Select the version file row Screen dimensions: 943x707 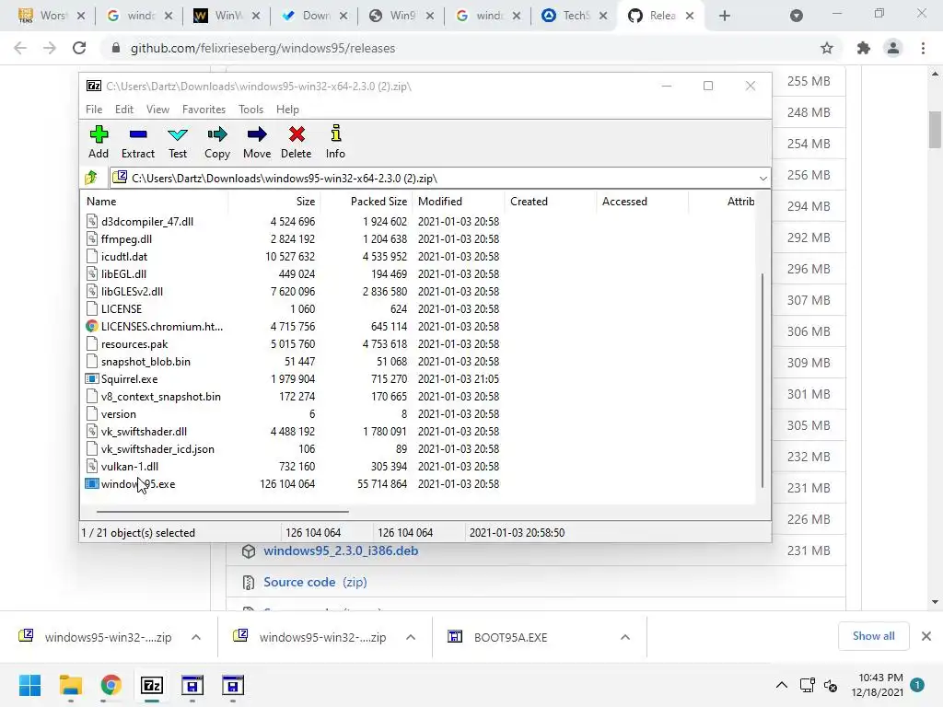tap(418, 413)
